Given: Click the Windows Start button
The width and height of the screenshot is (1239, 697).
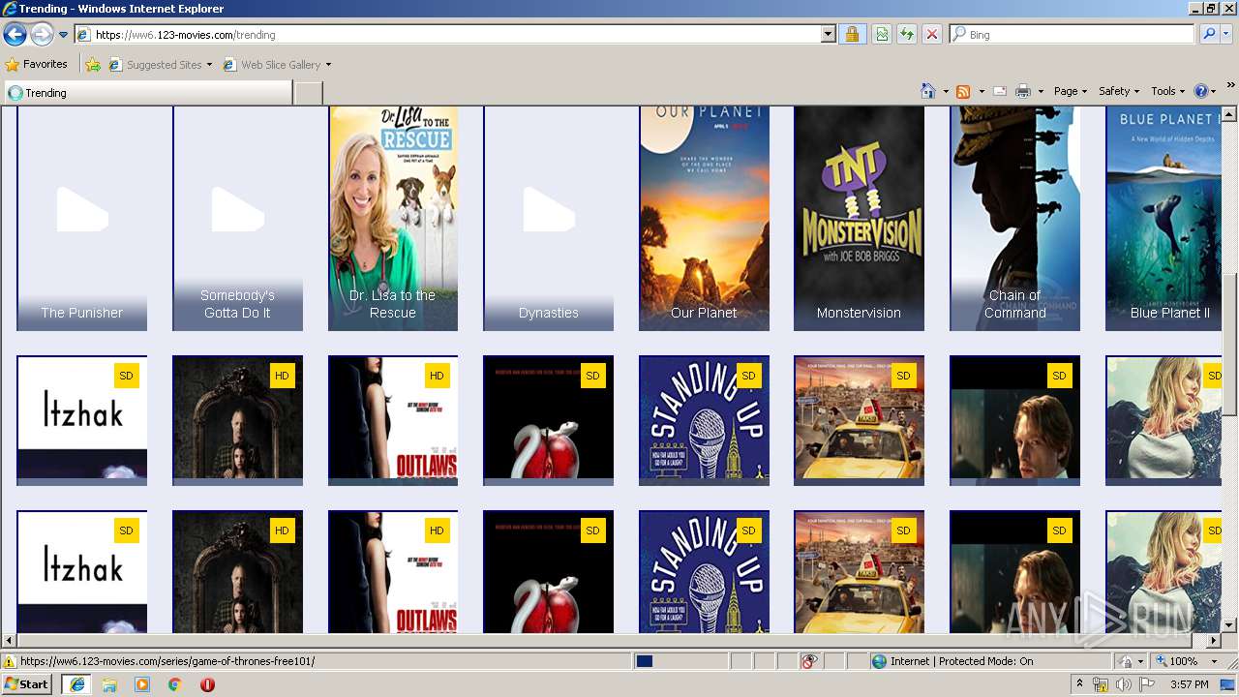Looking at the screenshot, I should [x=26, y=683].
